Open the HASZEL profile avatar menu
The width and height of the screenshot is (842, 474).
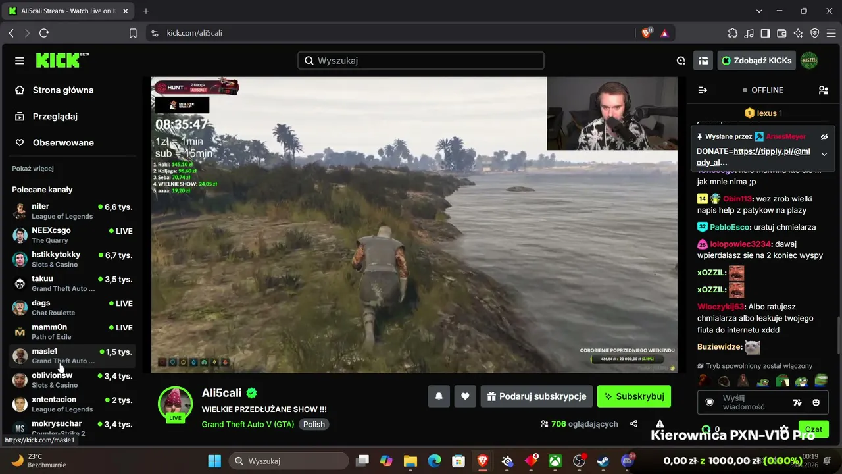[x=809, y=61]
